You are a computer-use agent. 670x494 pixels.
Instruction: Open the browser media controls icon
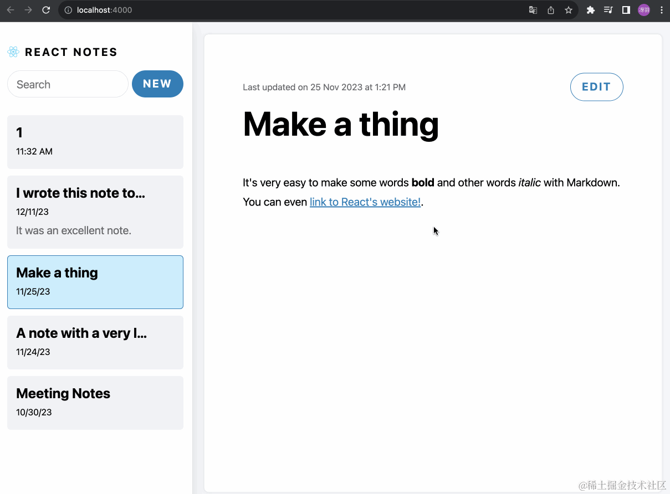pos(608,9)
